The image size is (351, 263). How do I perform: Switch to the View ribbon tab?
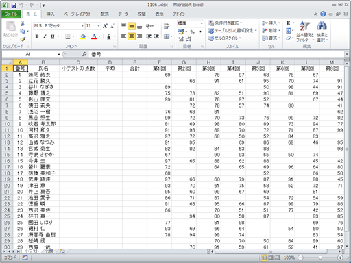159,14
